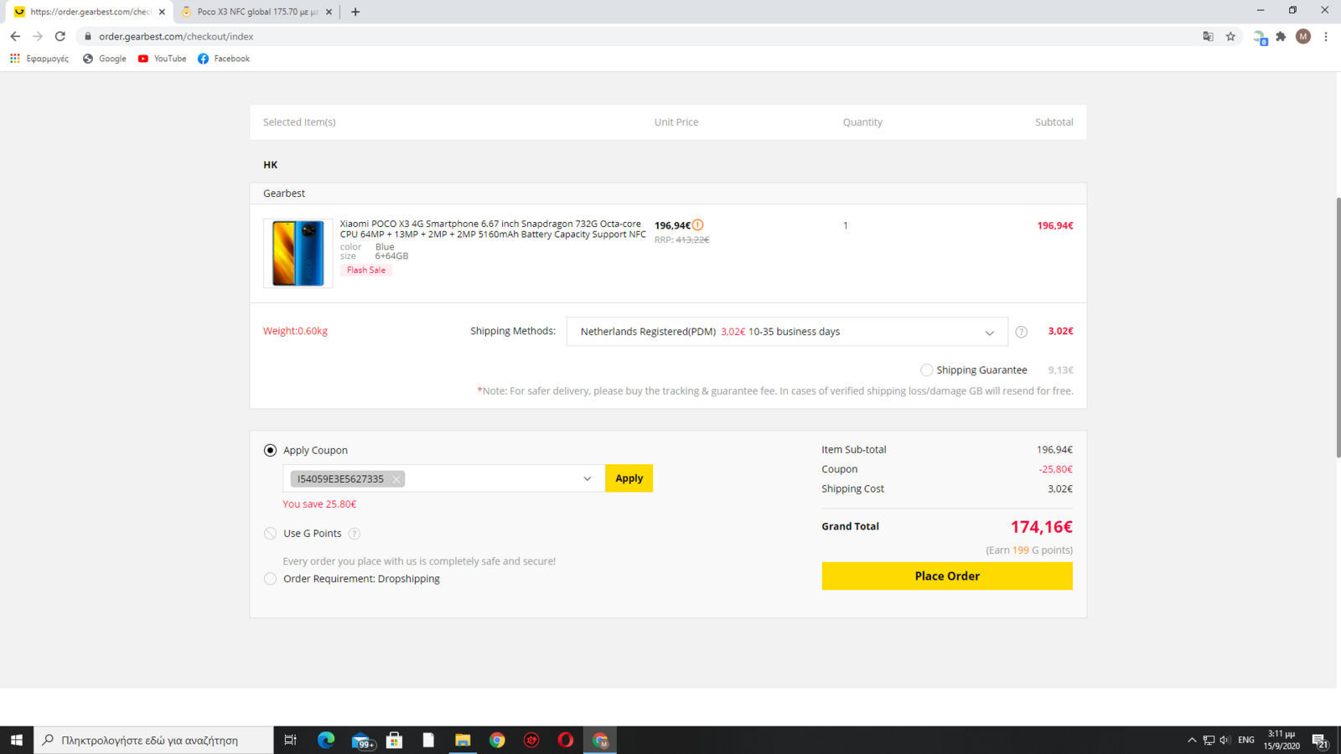The height and width of the screenshot is (754, 1341).
Task: Open the Windows Start menu
Action: click(17, 740)
